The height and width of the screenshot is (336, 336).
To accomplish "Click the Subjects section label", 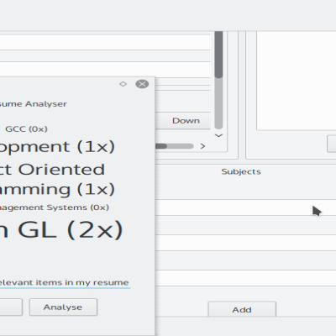I will click(241, 171).
